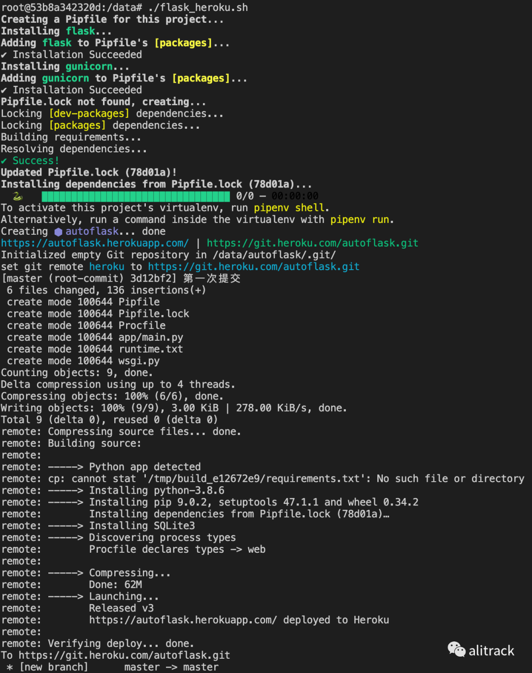Click the yellow 'pipenv shell' text
Image resolution: width=532 pixels, height=673 pixels.
(x=289, y=208)
